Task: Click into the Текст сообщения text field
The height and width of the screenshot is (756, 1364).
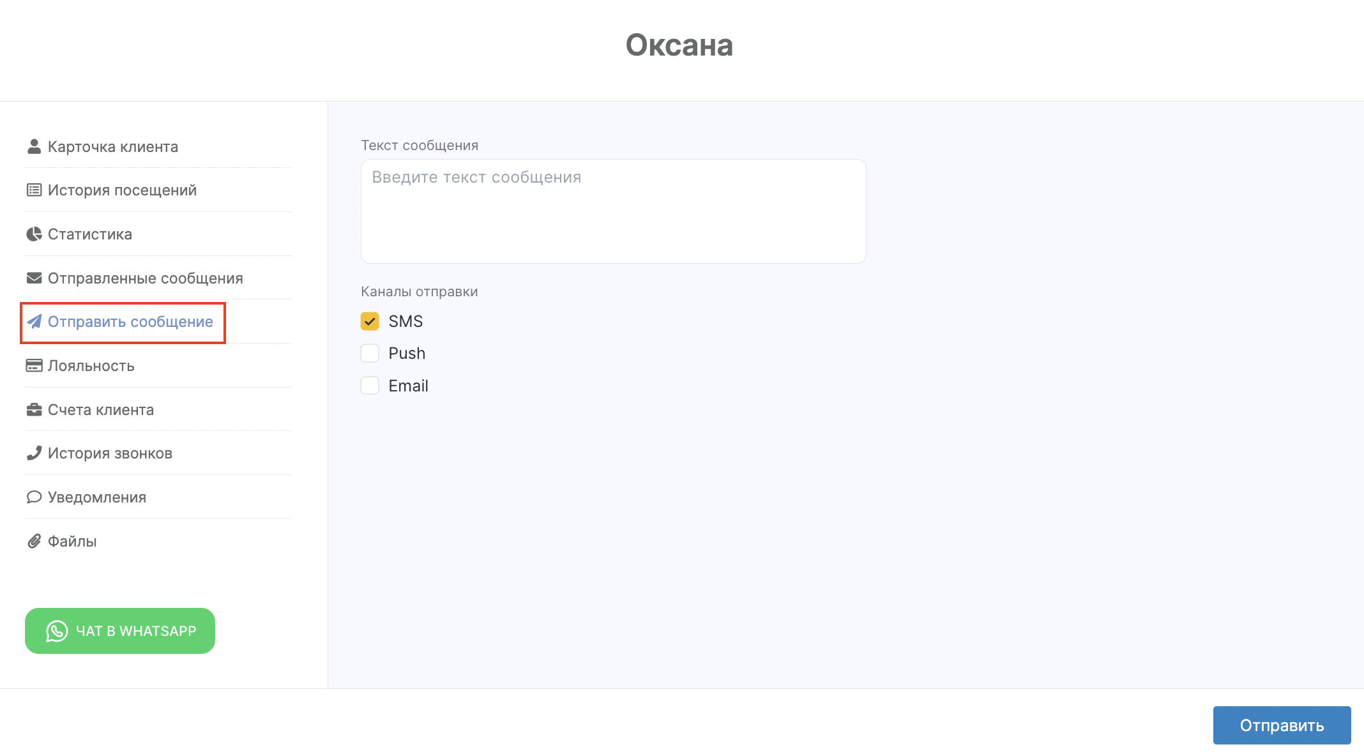Action: pyautogui.click(x=613, y=211)
